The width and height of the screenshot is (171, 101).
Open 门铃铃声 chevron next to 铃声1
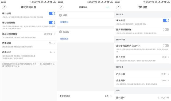coord(168,74)
